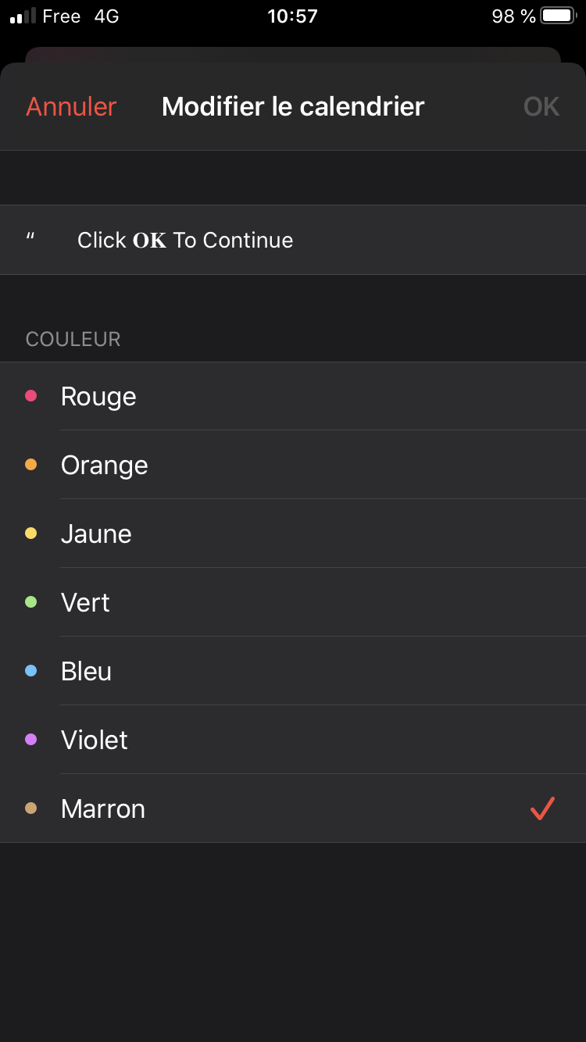586x1042 pixels.
Task: Tap Annuler to cancel editing
Action: [71, 106]
